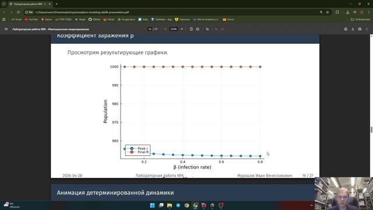This screenshot has width=373, height=210.
Task: Click the zoom percentage field
Action: [174, 29]
